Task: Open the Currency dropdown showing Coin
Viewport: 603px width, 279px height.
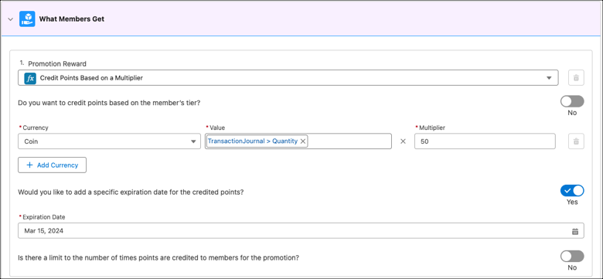Action: pos(109,141)
